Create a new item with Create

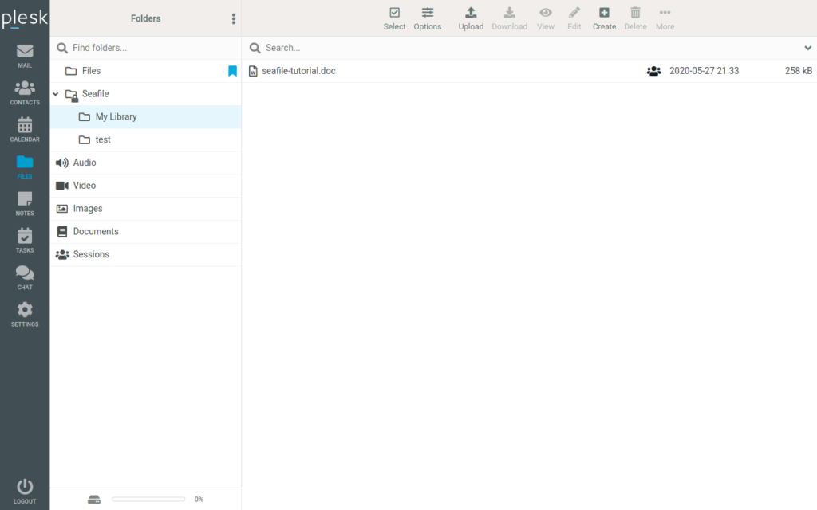(x=604, y=18)
